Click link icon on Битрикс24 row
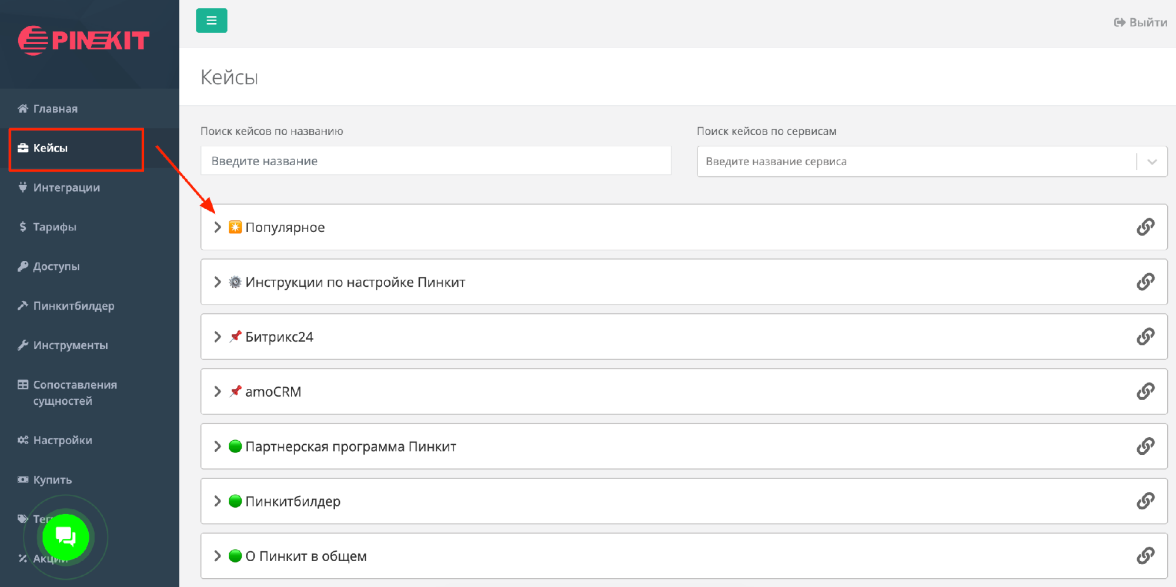The image size is (1176, 587). pyautogui.click(x=1145, y=337)
